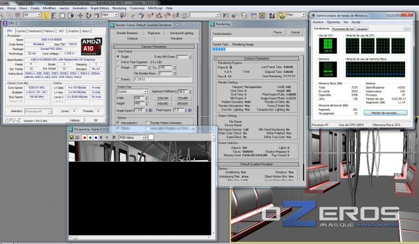Viewport: 419px width, 244px height.
Task: Activate the Select and Rotate tool
Action: point(88,15)
